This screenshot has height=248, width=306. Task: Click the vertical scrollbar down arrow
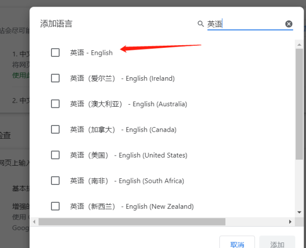[299, 212]
